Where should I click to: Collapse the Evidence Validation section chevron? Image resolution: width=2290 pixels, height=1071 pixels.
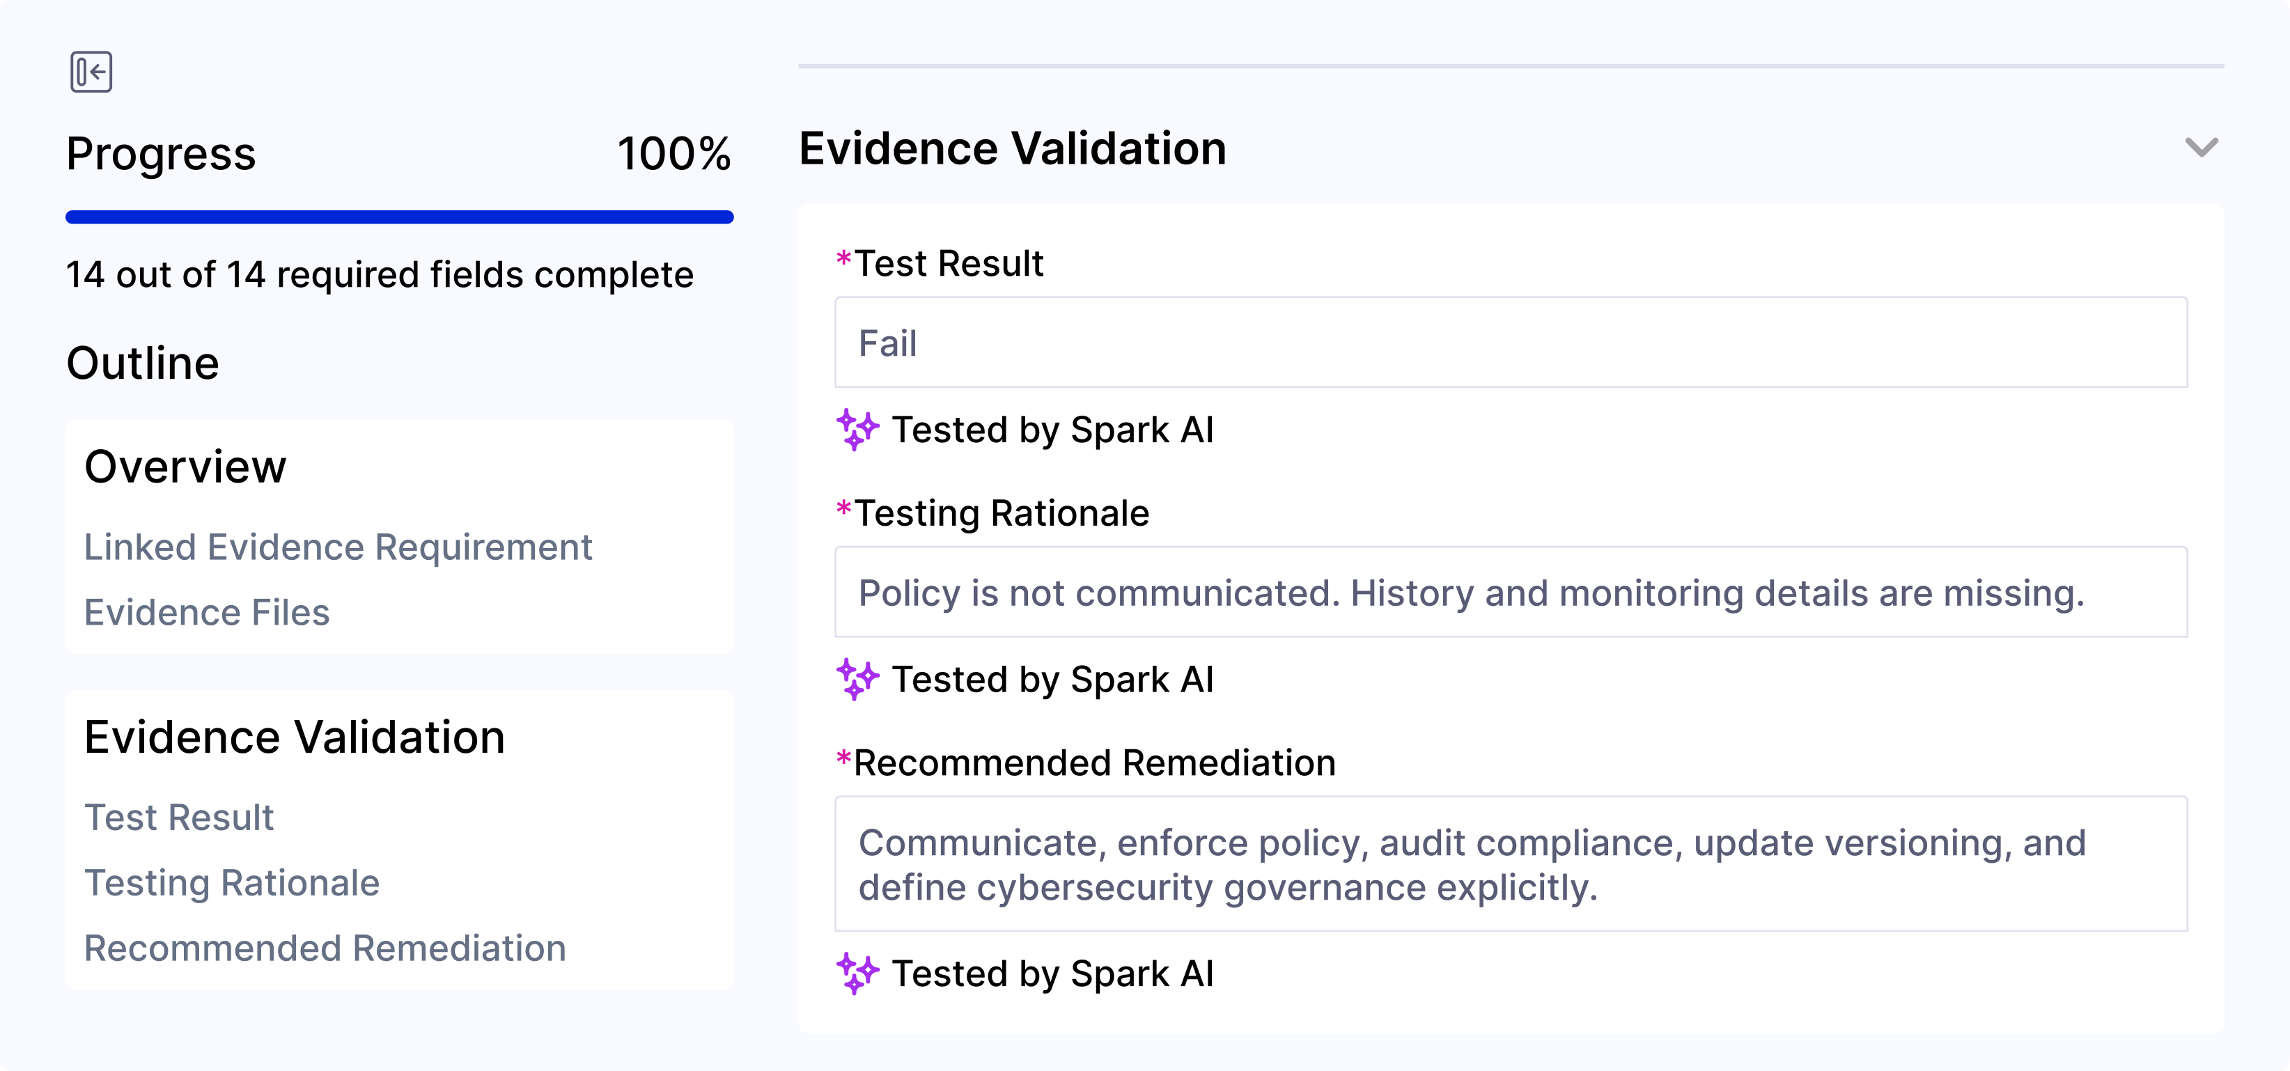click(x=2201, y=148)
